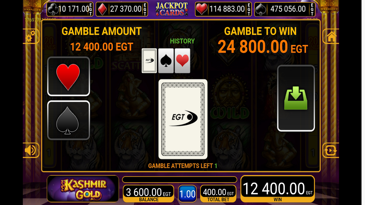
Task: Click the Kashmir Gold game logo
Action: pos(83,189)
